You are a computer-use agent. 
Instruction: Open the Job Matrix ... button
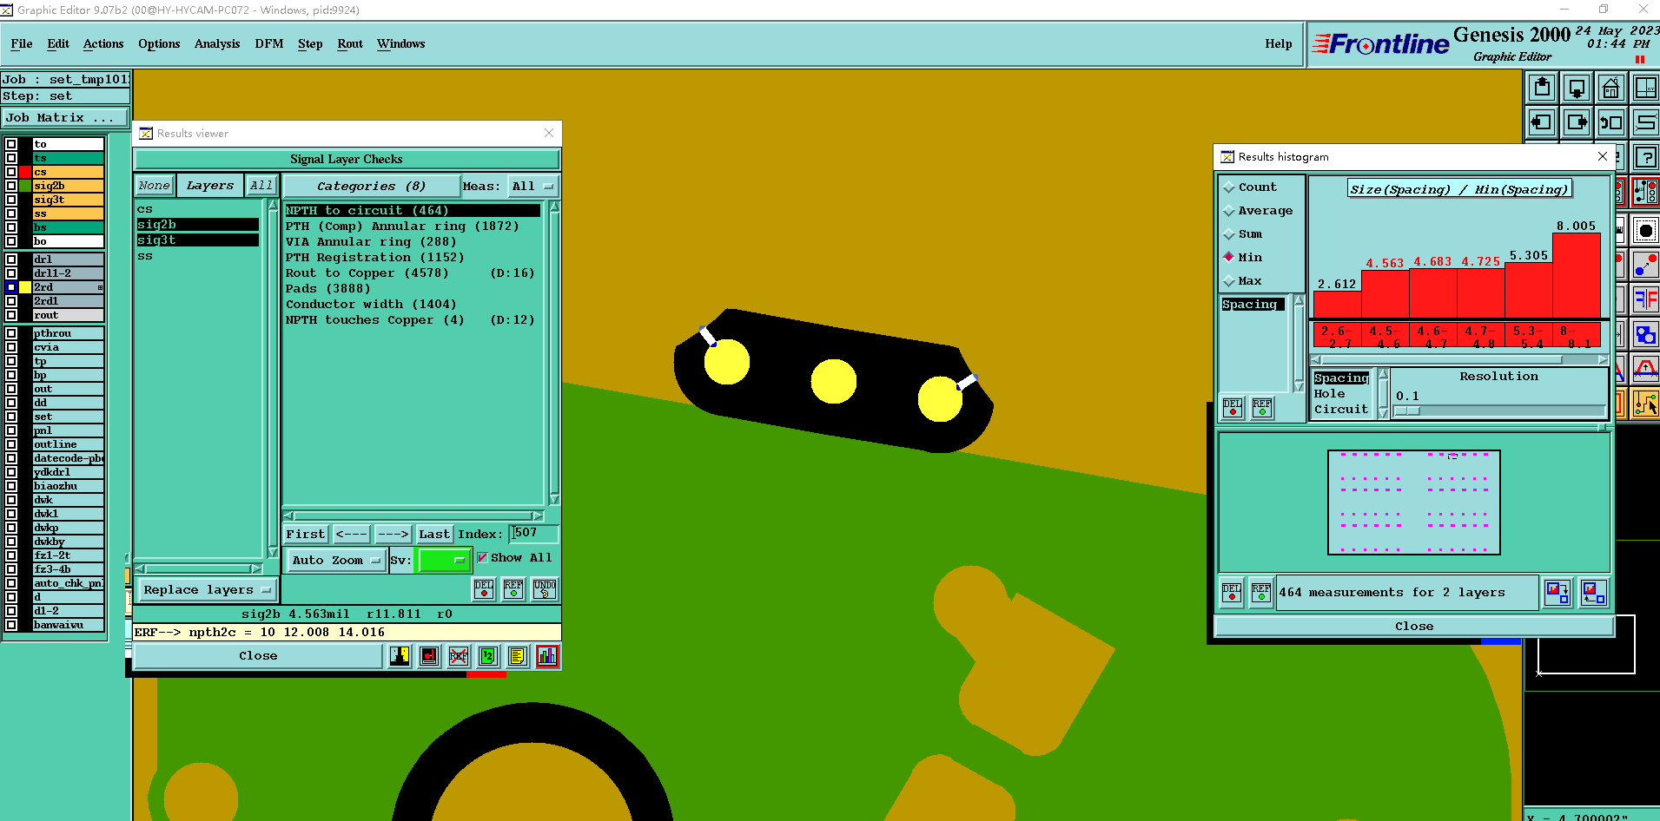[x=65, y=118]
